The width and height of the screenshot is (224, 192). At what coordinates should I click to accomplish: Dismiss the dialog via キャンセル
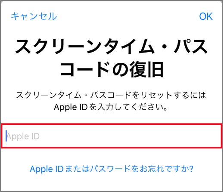tap(34, 16)
